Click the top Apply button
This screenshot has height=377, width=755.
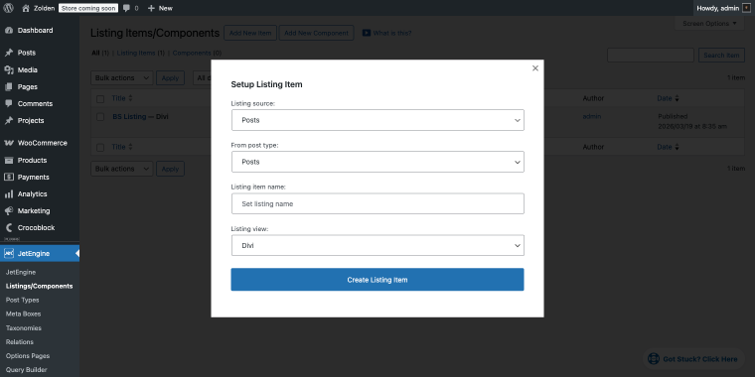(170, 78)
